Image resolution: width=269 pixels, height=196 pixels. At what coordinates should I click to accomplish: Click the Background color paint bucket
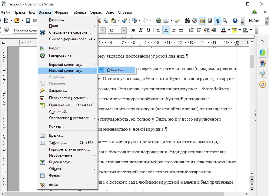click(245, 30)
